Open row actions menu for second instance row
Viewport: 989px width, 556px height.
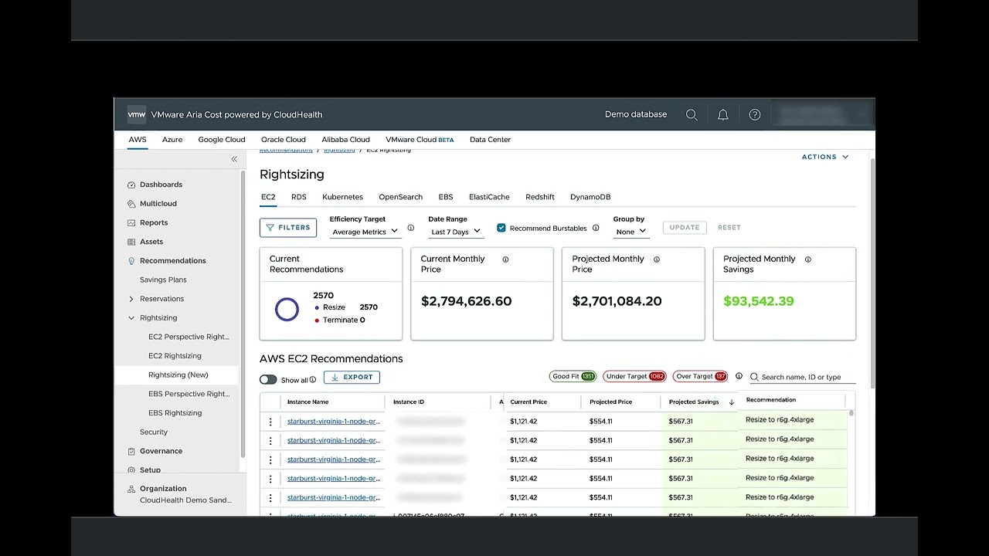pos(270,441)
